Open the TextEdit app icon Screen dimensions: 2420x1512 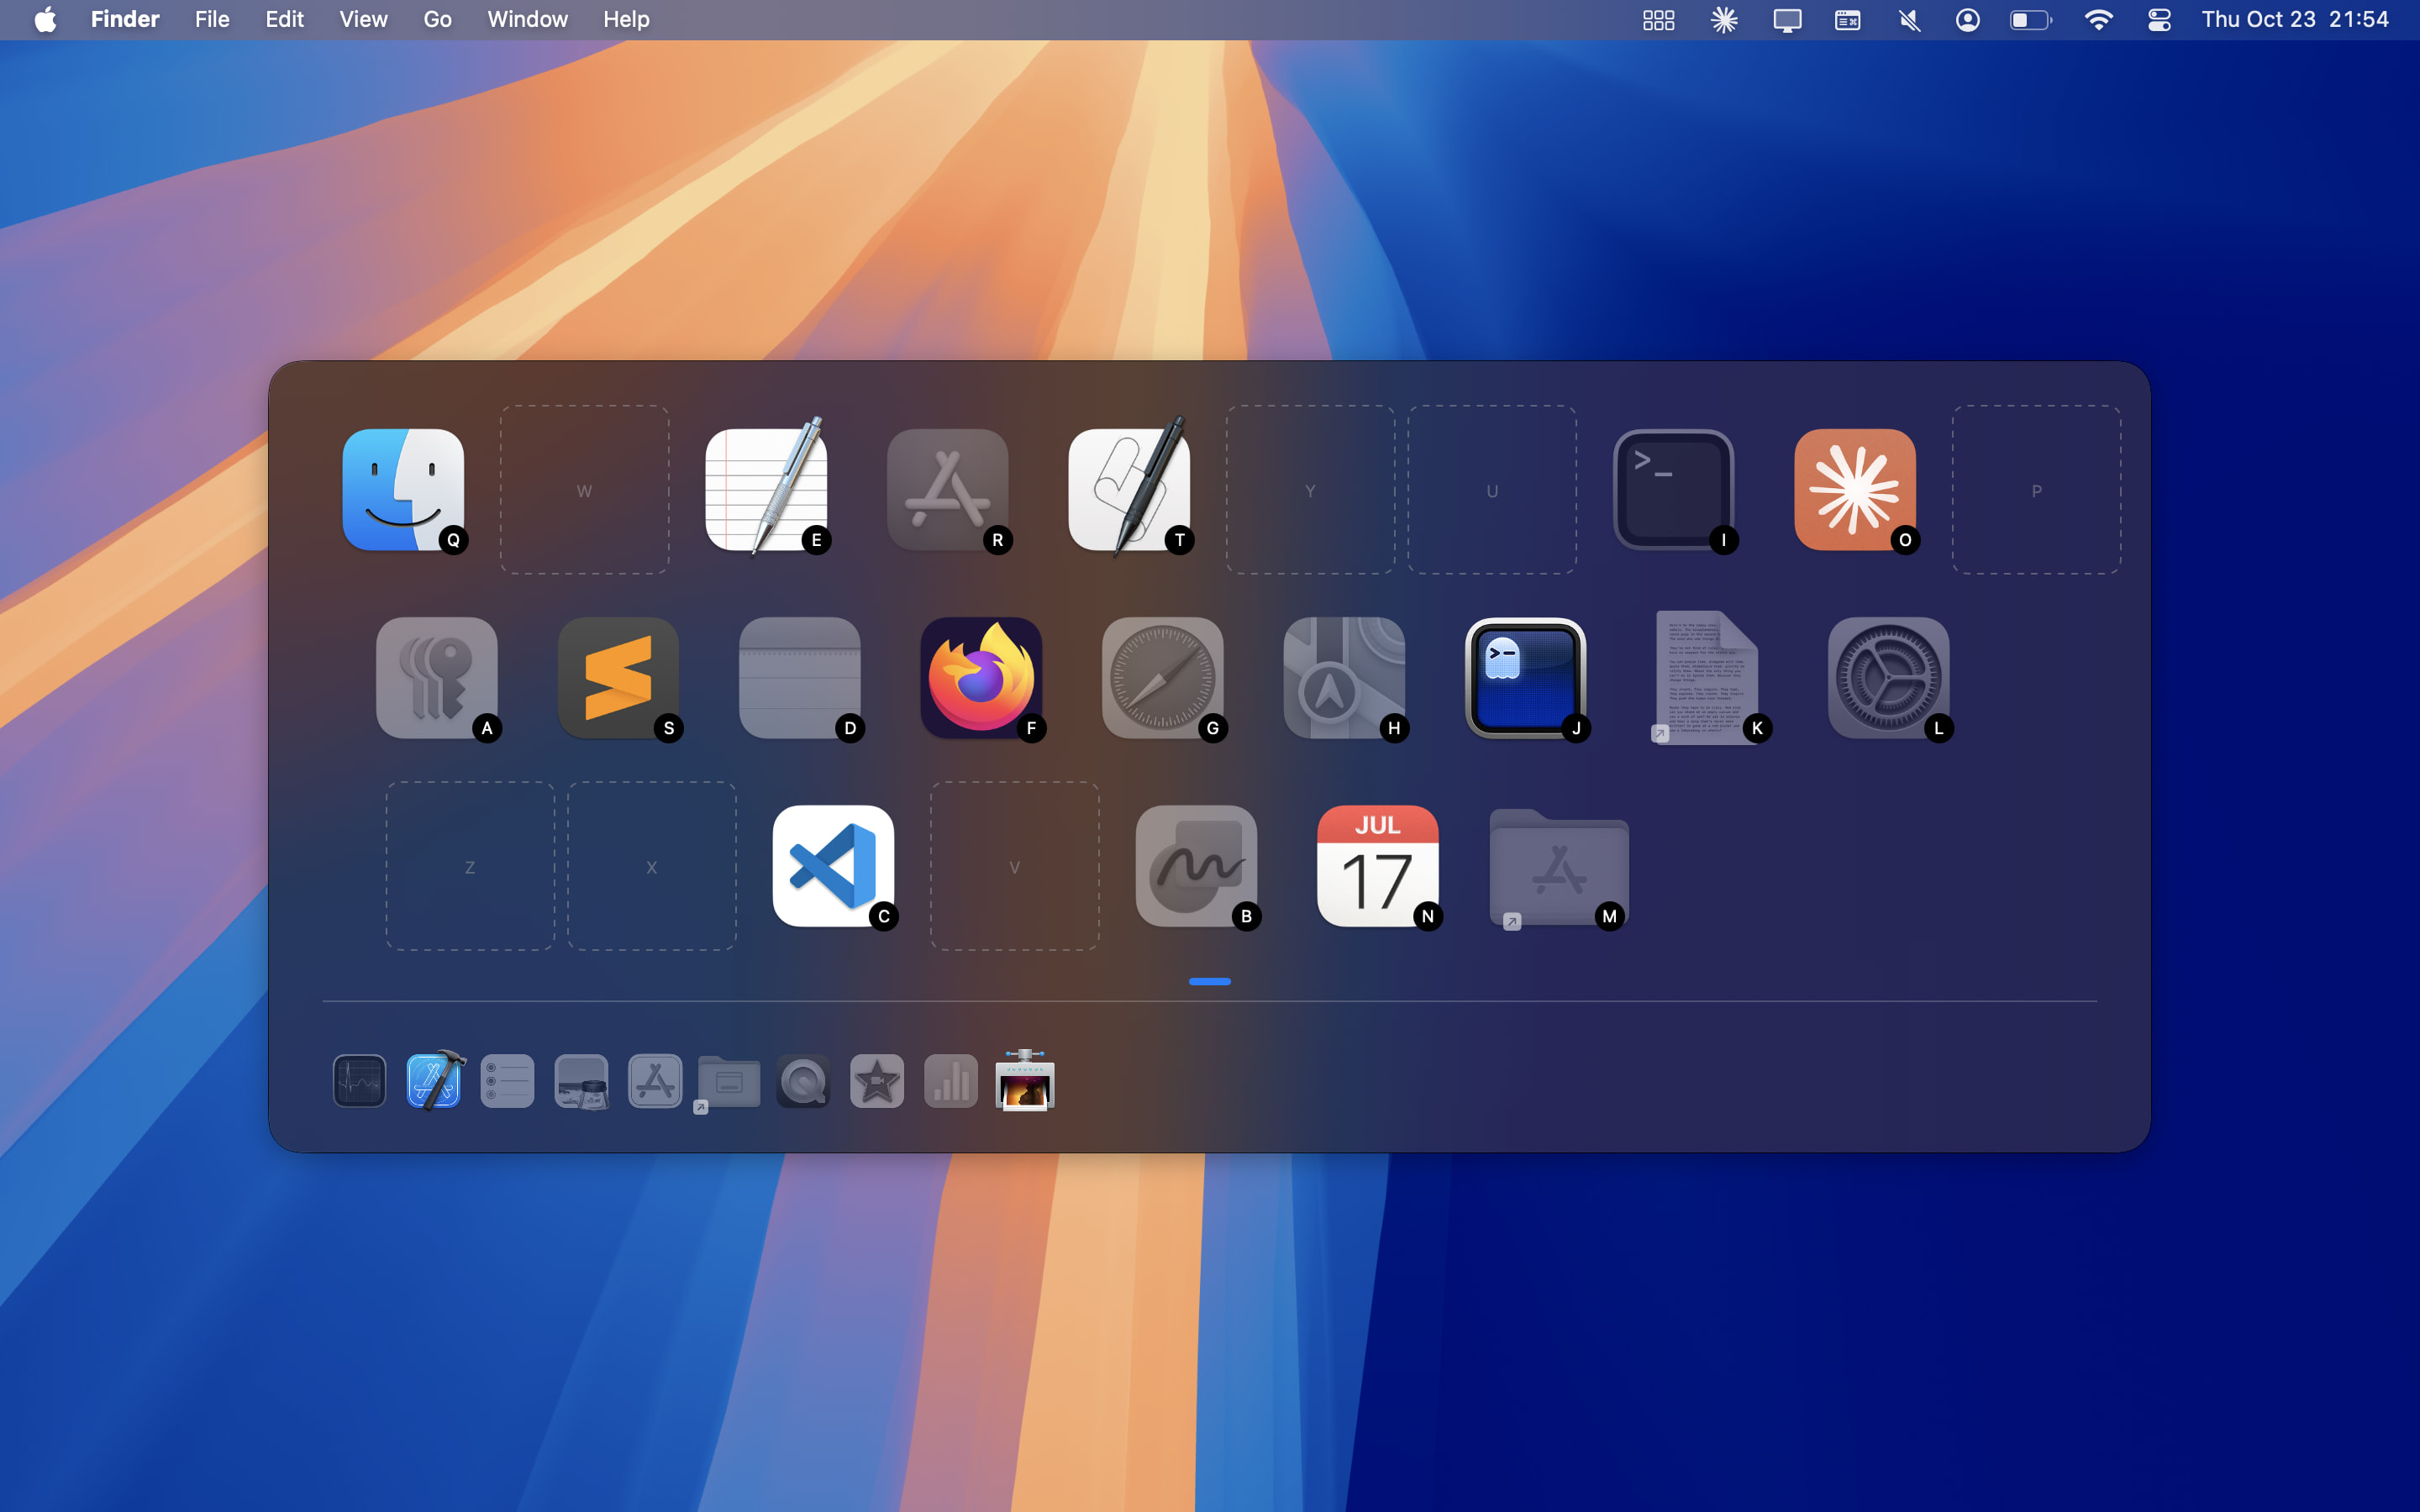(x=766, y=490)
